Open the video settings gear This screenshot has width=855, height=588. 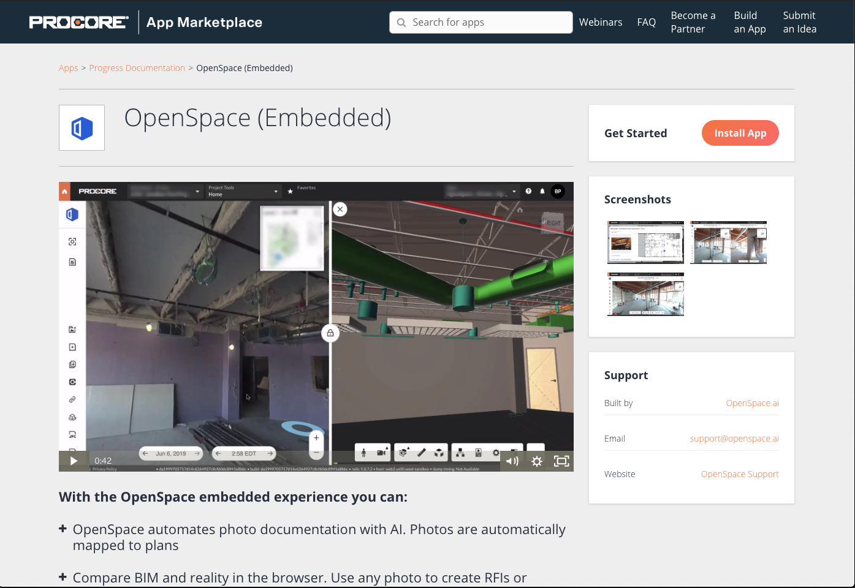click(537, 461)
